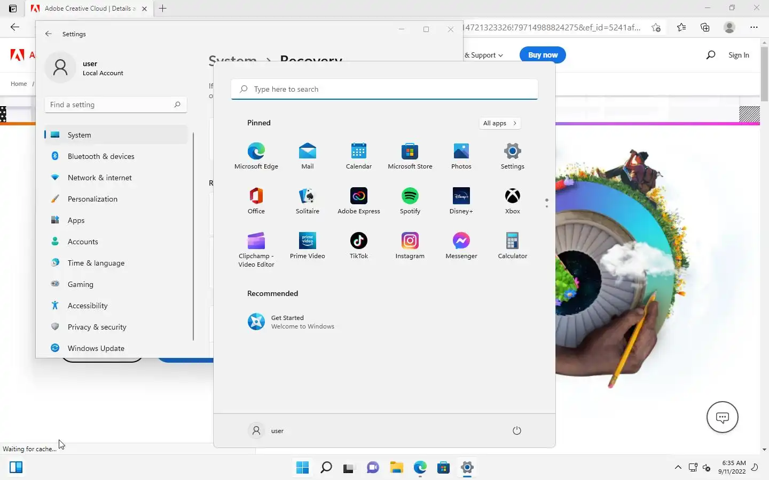
Task: Open the user account in Start menu footer
Action: pos(266,430)
